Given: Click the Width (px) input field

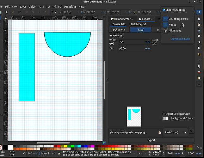Looking at the screenshot, I should pos(131,42).
